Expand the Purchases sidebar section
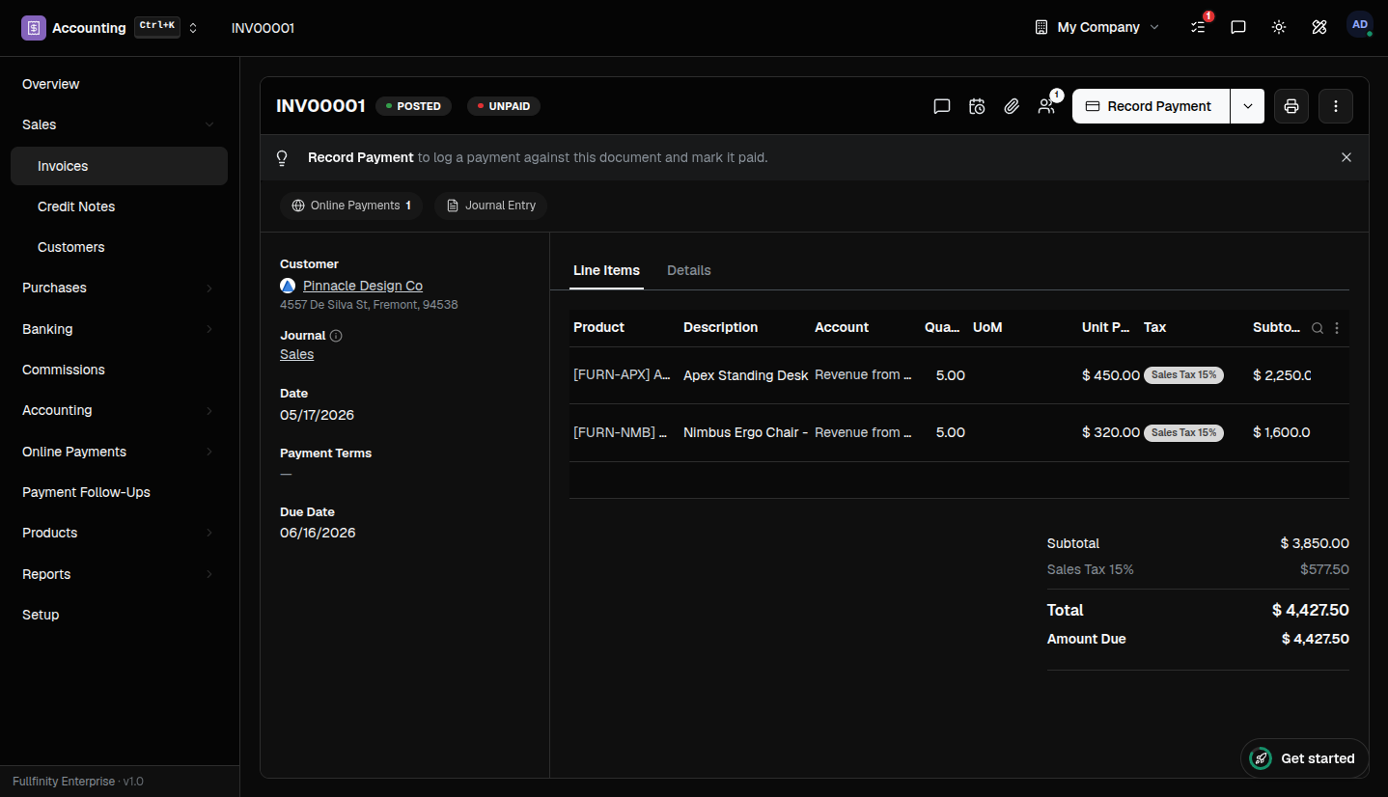The image size is (1388, 797). tap(119, 288)
